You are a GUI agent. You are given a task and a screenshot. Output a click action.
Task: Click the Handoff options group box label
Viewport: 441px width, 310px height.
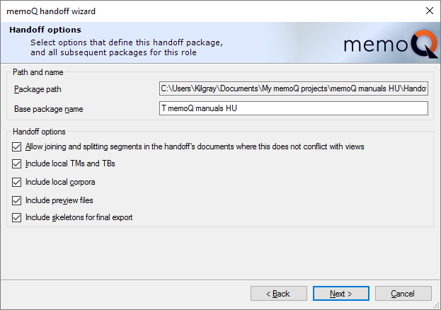(39, 132)
